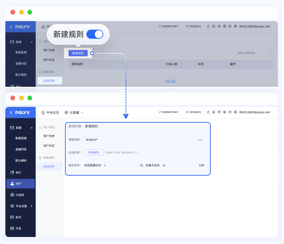Toggle the 新建规则 switch off
The width and height of the screenshot is (284, 244).
pos(95,34)
